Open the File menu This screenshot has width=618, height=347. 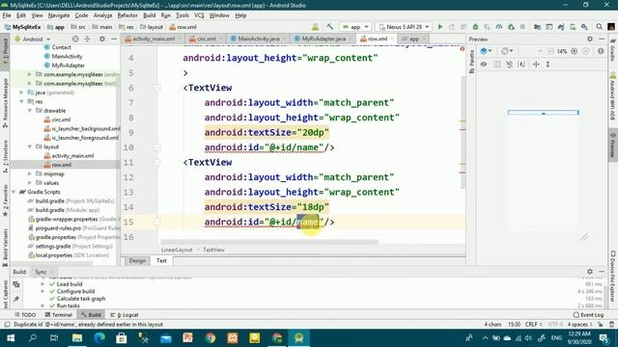[7, 15]
